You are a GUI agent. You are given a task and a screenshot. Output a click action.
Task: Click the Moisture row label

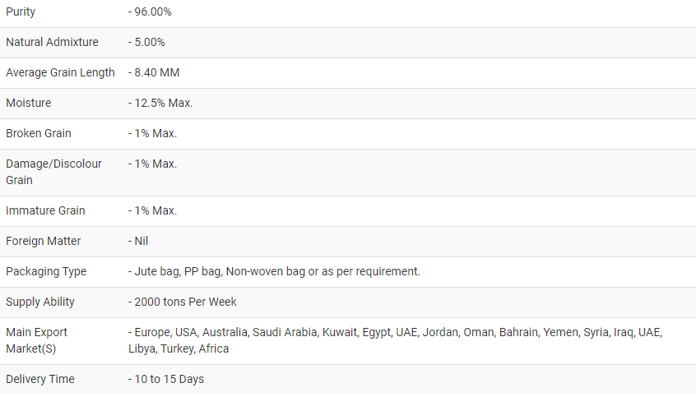[28, 103]
